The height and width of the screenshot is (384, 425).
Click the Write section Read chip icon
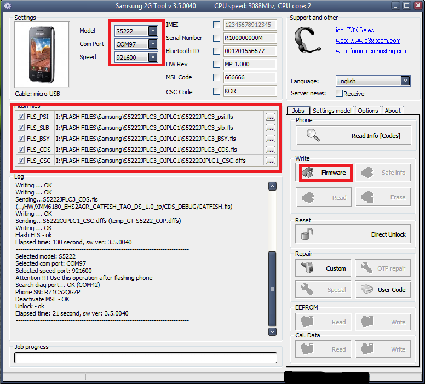point(308,197)
